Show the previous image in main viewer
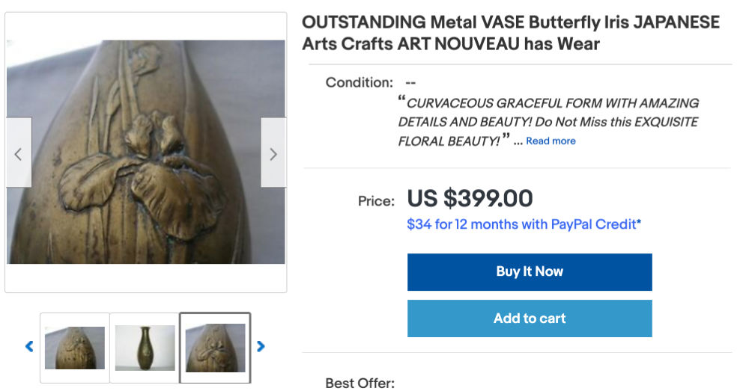 [19, 153]
